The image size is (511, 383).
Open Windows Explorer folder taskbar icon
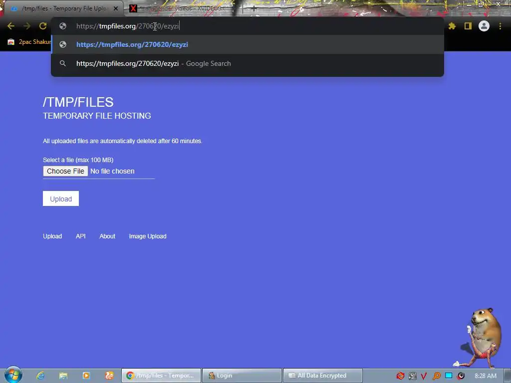point(63,376)
